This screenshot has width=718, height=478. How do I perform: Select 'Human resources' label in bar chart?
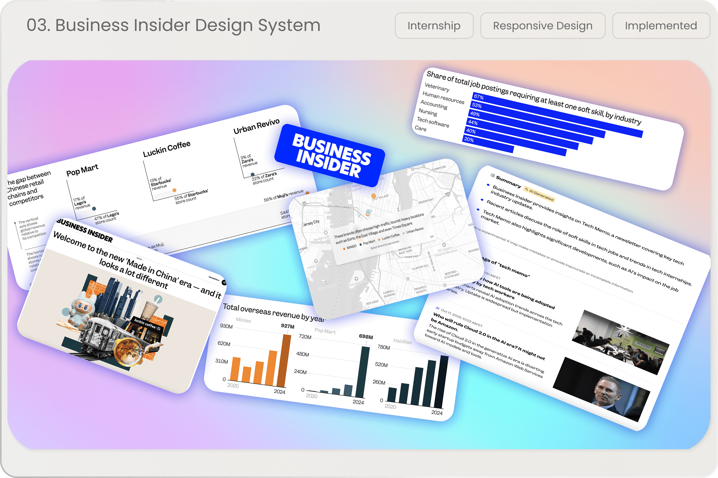[443, 98]
